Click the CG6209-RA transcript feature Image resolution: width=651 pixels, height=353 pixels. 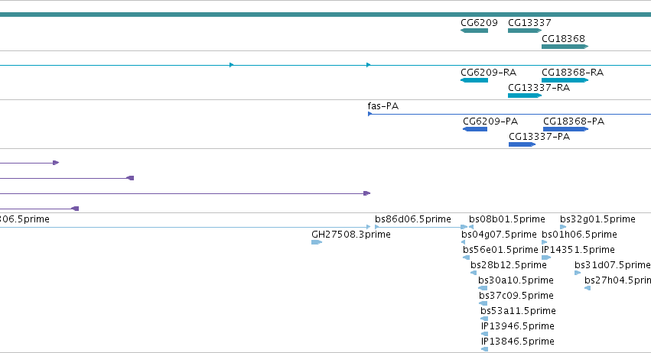[474, 80]
